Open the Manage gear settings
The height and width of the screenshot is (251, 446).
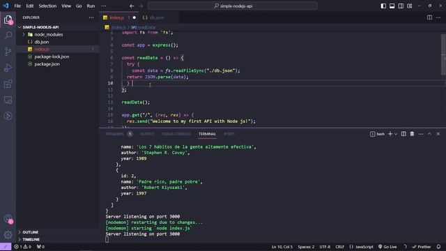tap(8, 234)
